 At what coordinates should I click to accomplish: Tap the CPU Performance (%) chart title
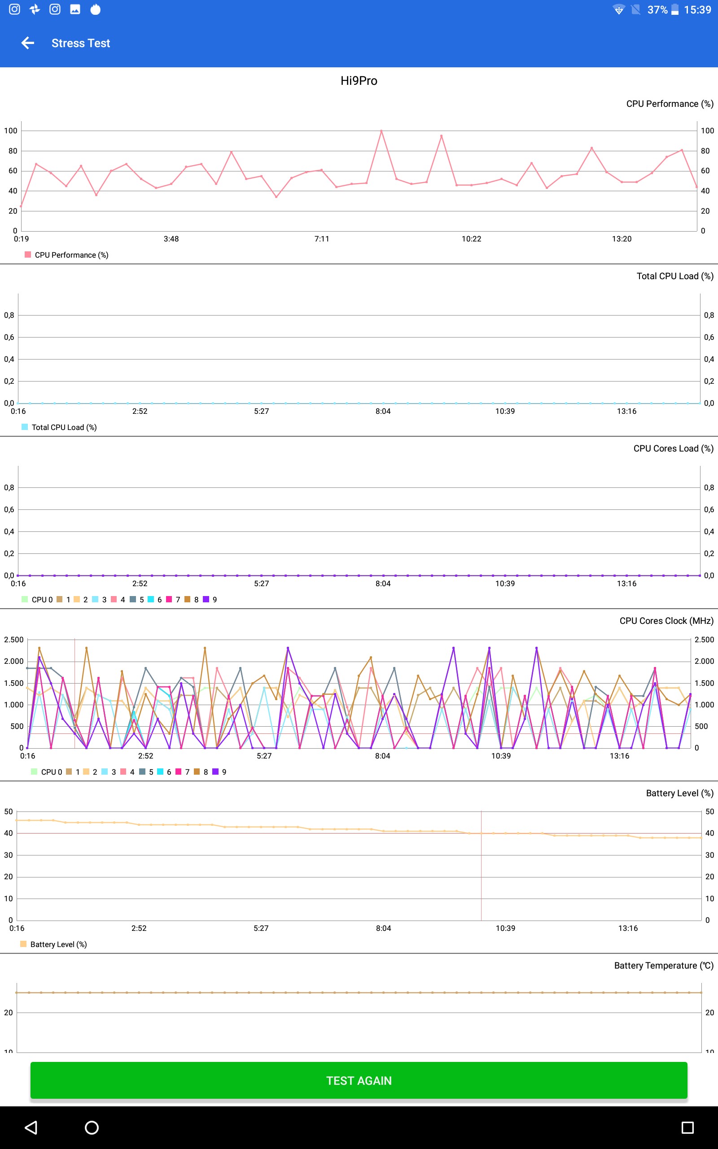click(670, 104)
